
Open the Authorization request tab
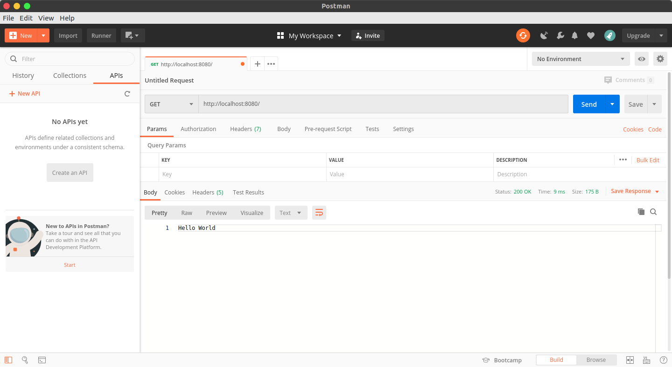(x=198, y=129)
